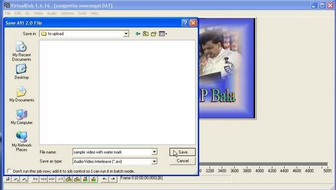Image resolution: width=336 pixels, height=190 pixels.
Task: Open the Audio menu in VirtualDub
Action: point(51,13)
